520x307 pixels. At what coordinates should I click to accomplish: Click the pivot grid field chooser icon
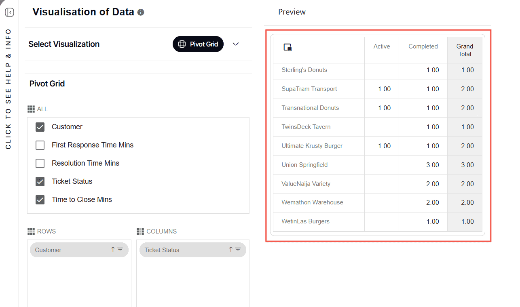[287, 47]
